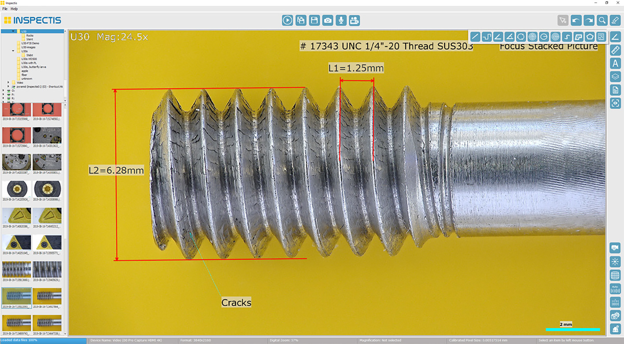Open the magnifier zoom tool

[x=602, y=20]
